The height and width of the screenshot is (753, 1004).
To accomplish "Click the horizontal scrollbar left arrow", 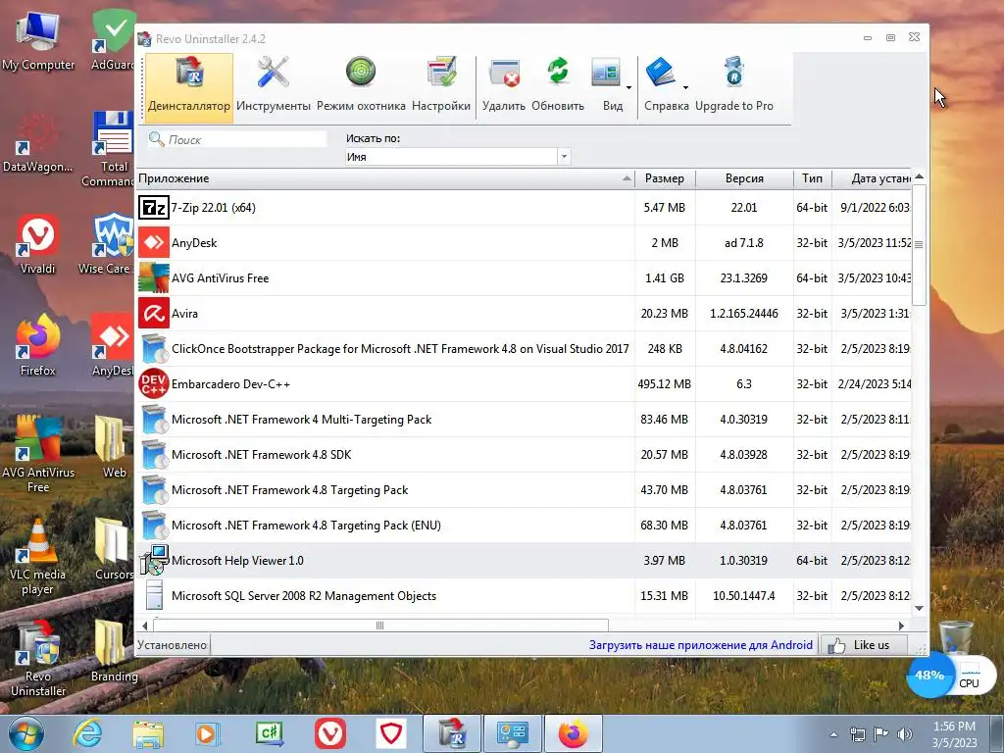I will 145,626.
